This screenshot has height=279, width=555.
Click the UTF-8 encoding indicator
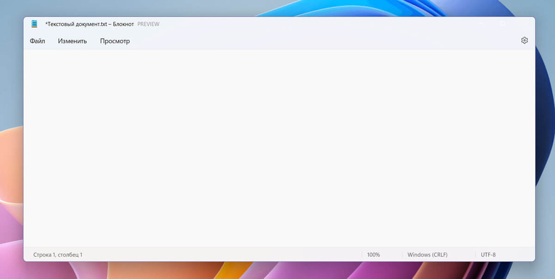point(488,255)
